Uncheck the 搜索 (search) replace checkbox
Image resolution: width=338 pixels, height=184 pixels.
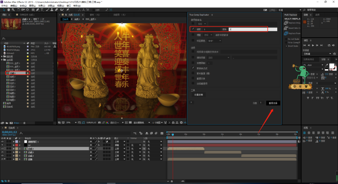coord(193,29)
